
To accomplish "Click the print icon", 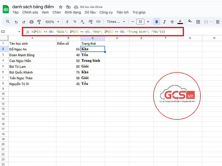I will [31, 22].
